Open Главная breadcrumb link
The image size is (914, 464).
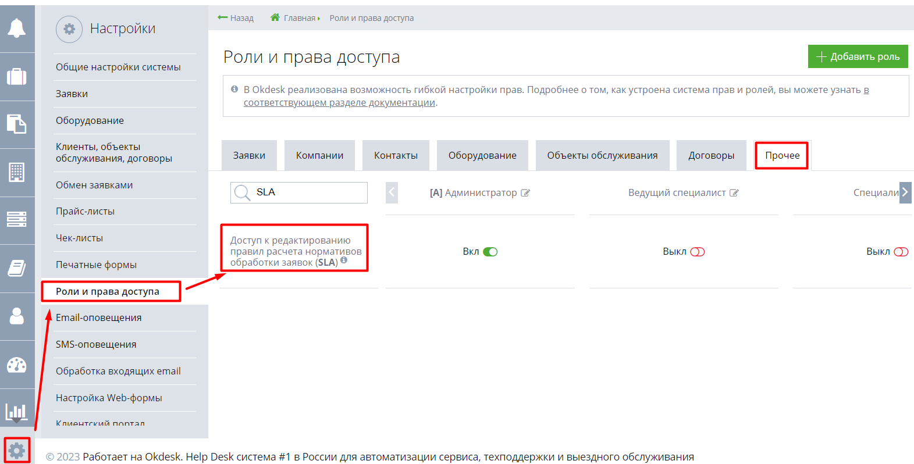pos(300,18)
